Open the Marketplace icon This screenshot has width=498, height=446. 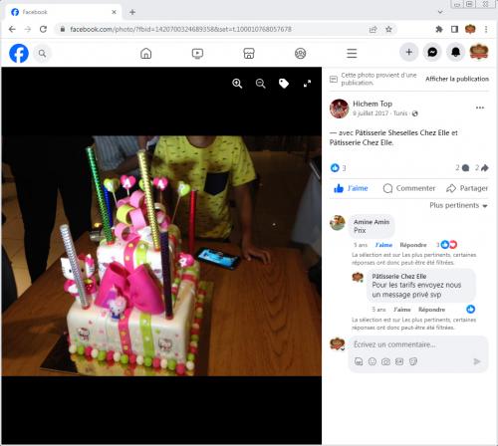point(249,53)
